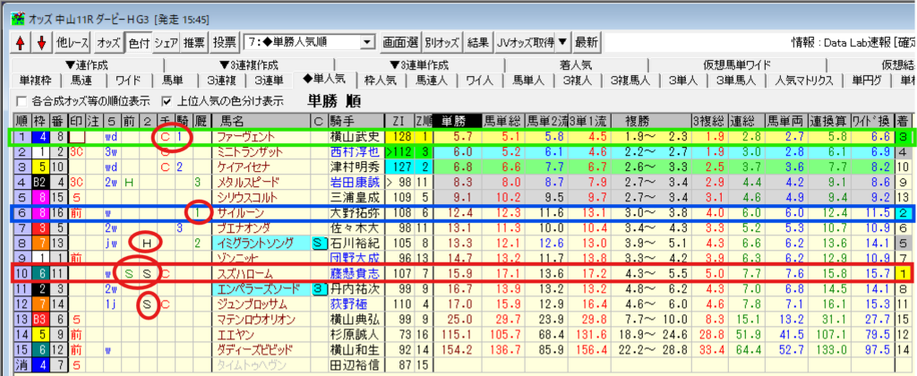Open the 画面選 screen selector
917x376 pixels.
point(399,42)
